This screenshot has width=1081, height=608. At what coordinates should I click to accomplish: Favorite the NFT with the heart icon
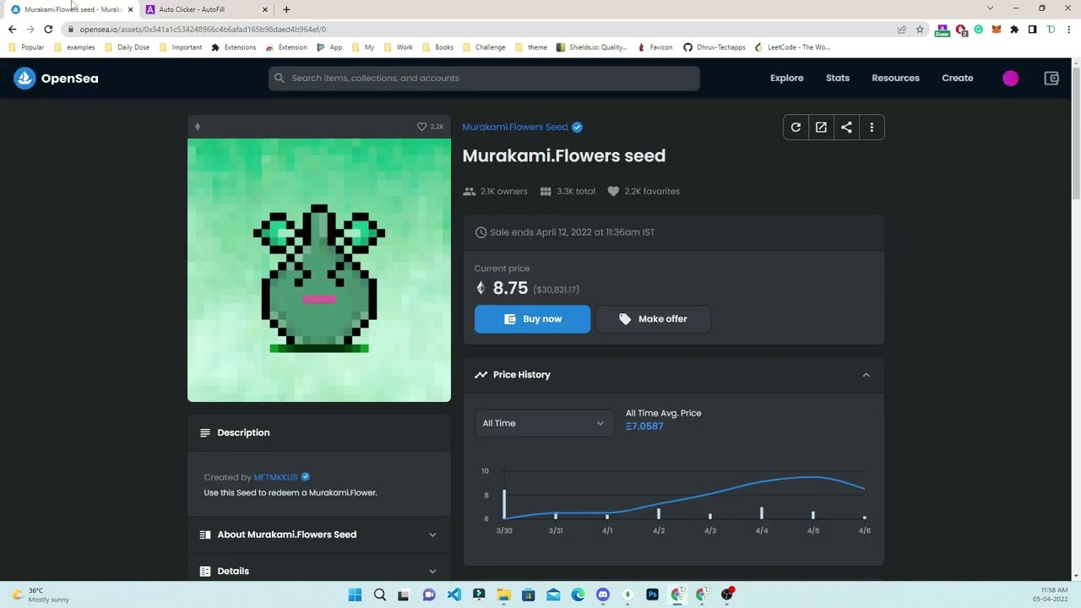[421, 127]
